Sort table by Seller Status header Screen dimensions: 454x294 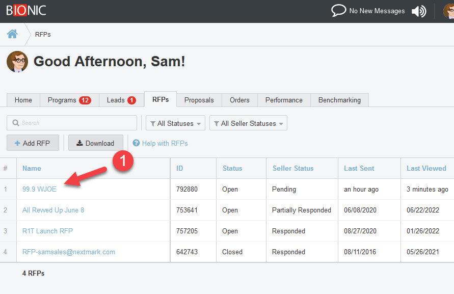coord(293,168)
